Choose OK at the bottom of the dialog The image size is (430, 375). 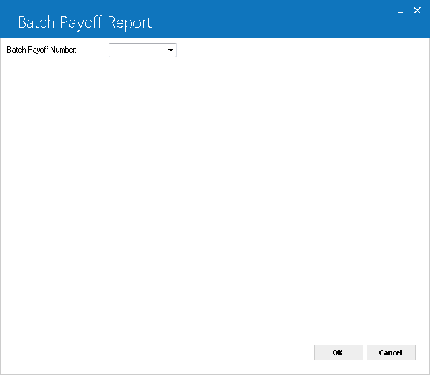click(338, 353)
